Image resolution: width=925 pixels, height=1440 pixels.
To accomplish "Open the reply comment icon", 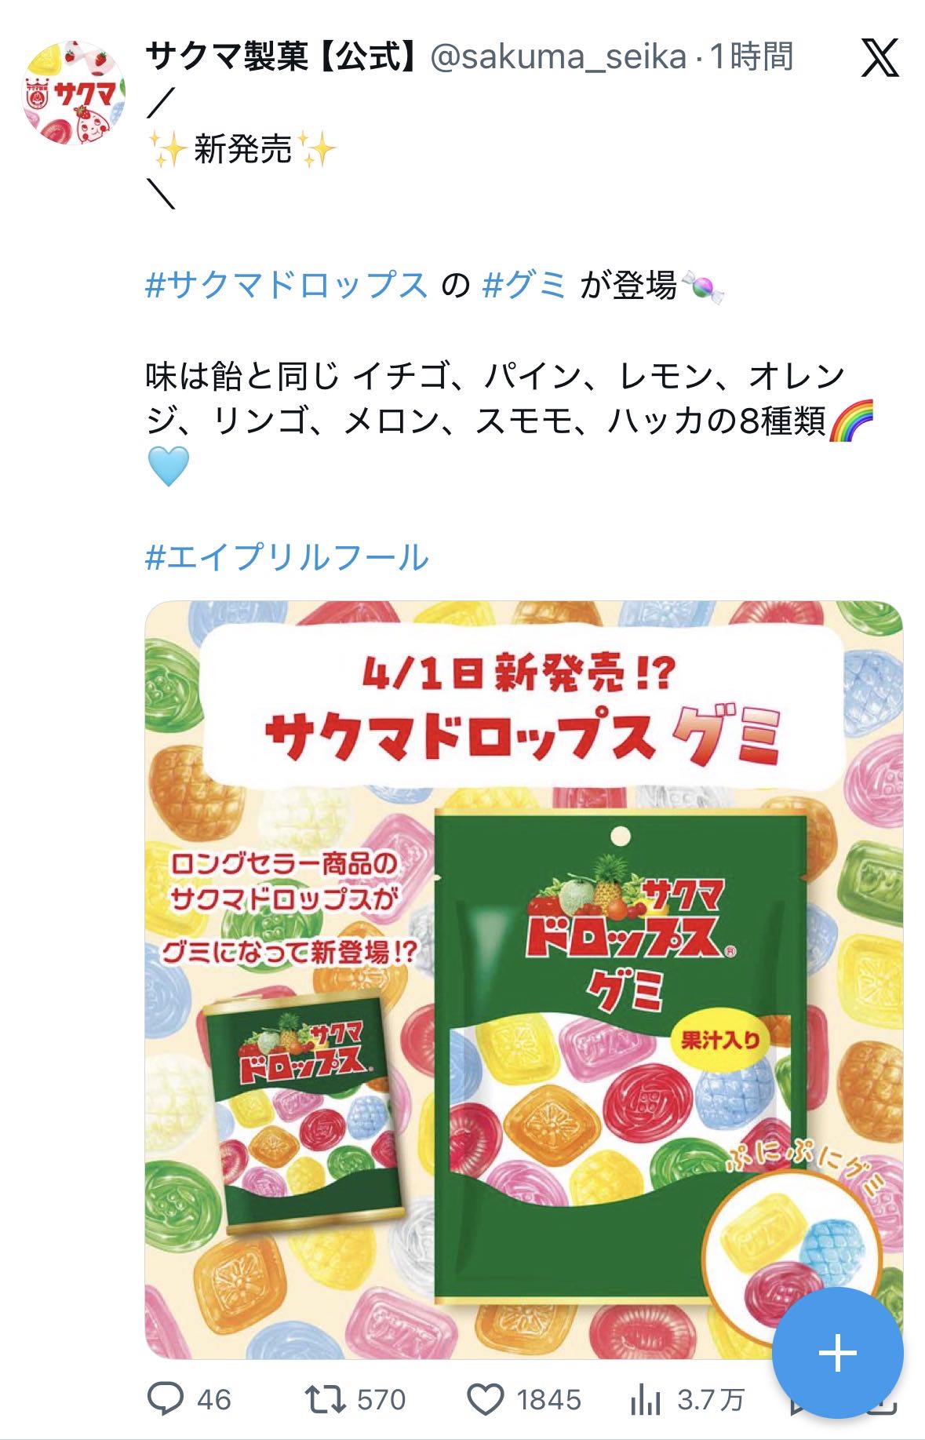I will click(x=166, y=1399).
